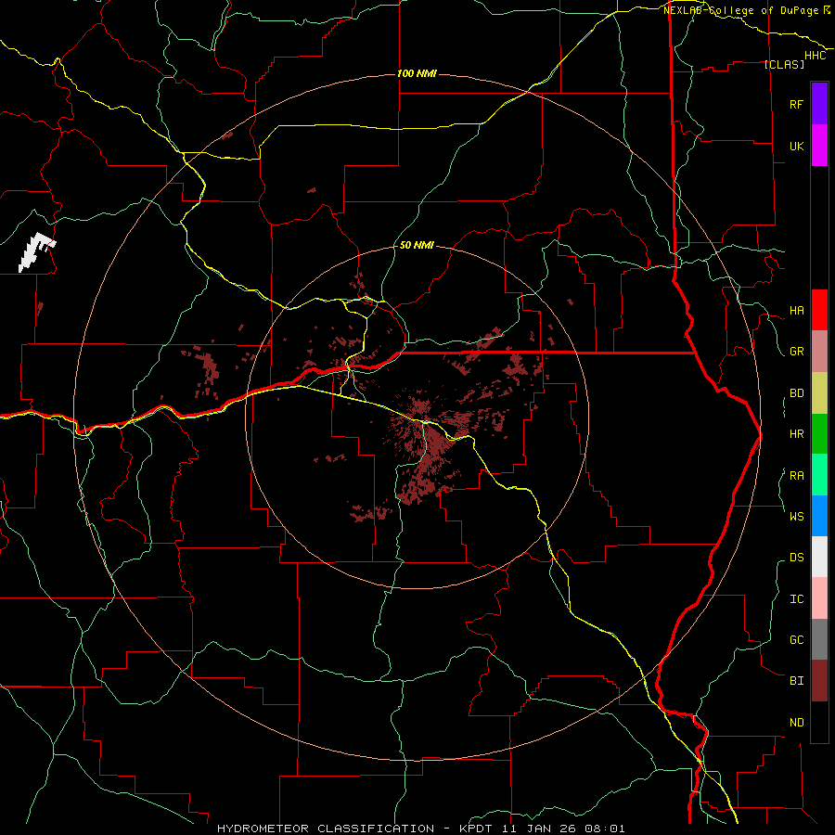Click the "100 NMI" range ring label

pyautogui.click(x=417, y=73)
